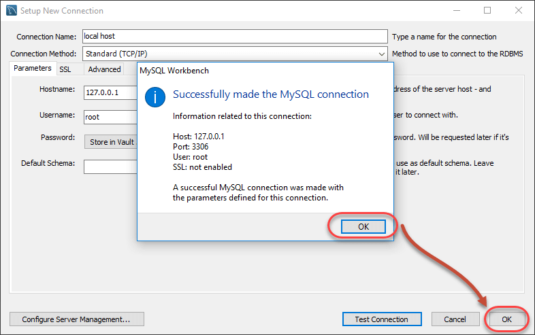Click into the Hostname field showing 127.0.0.1
The height and width of the screenshot is (335, 535).
pos(109,93)
